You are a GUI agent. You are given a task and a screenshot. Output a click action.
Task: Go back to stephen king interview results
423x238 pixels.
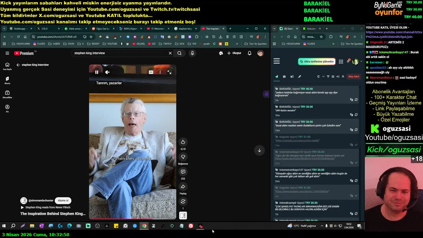19,65
